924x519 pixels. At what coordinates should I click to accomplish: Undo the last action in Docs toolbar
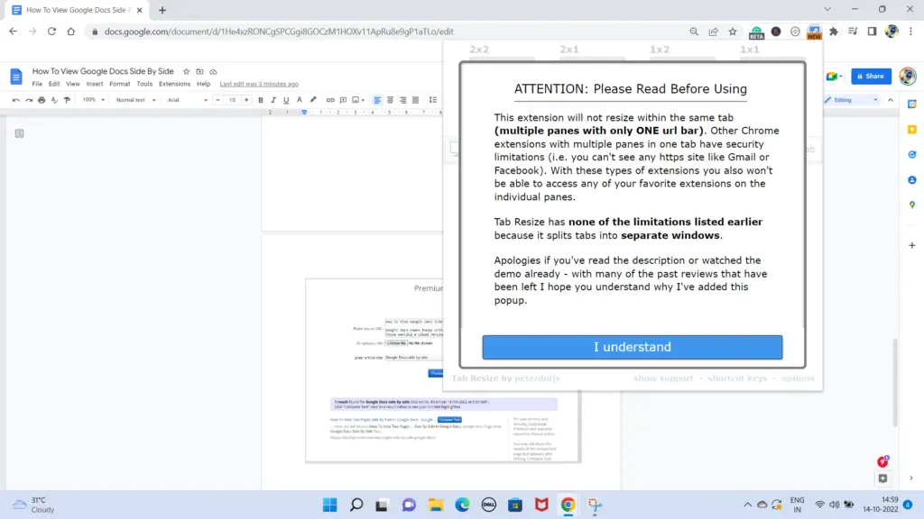click(x=16, y=100)
